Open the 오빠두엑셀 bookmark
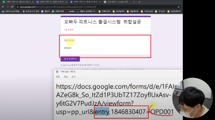The width and height of the screenshot is (215, 120). pos(58,11)
